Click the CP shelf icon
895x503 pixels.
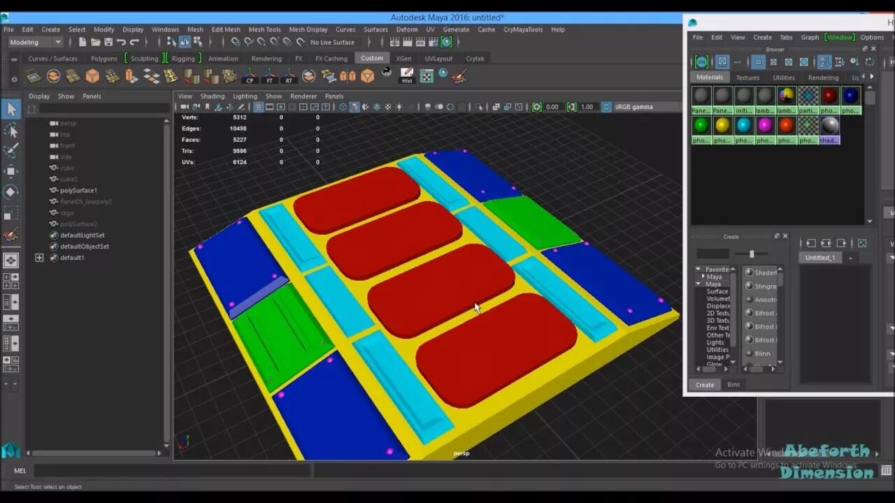click(x=250, y=76)
